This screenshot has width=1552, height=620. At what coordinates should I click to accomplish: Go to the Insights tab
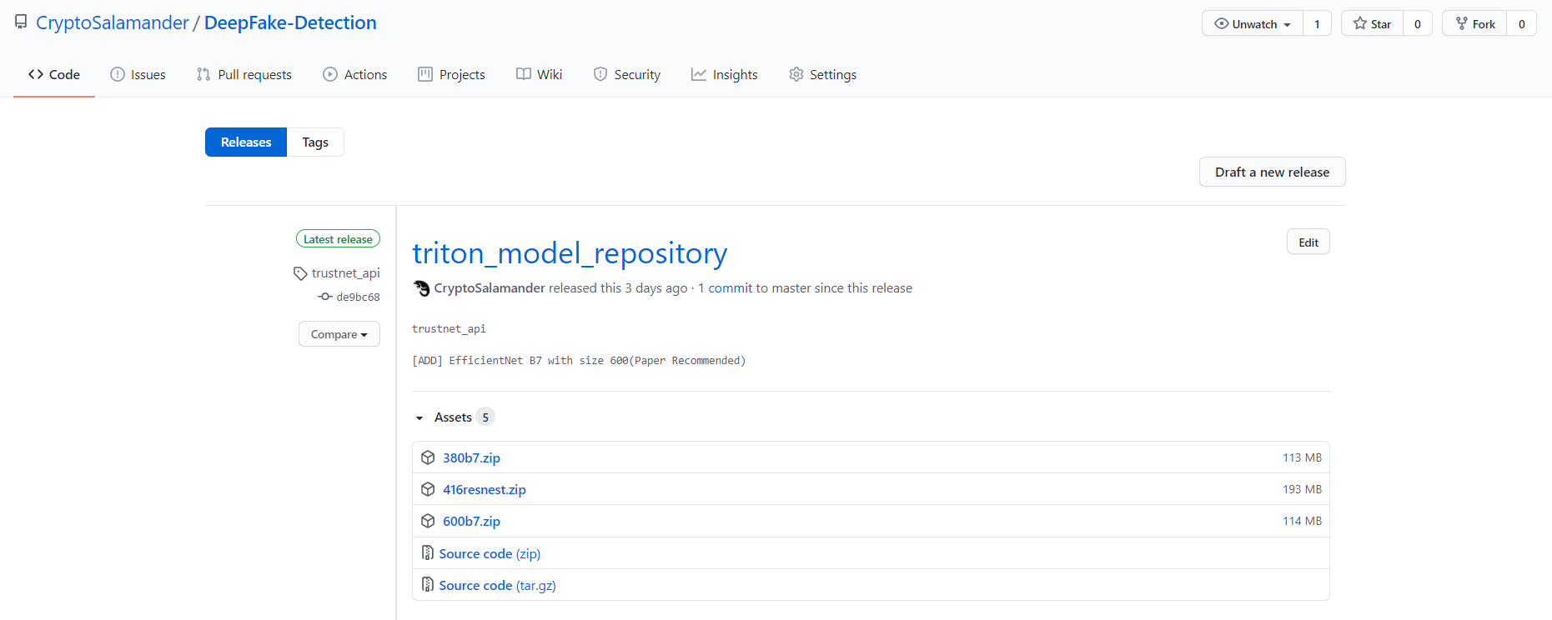(724, 74)
